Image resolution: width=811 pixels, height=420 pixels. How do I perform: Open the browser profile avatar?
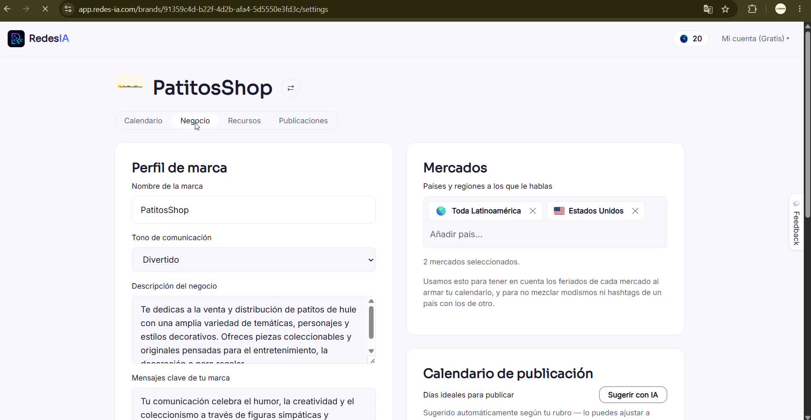tap(780, 9)
